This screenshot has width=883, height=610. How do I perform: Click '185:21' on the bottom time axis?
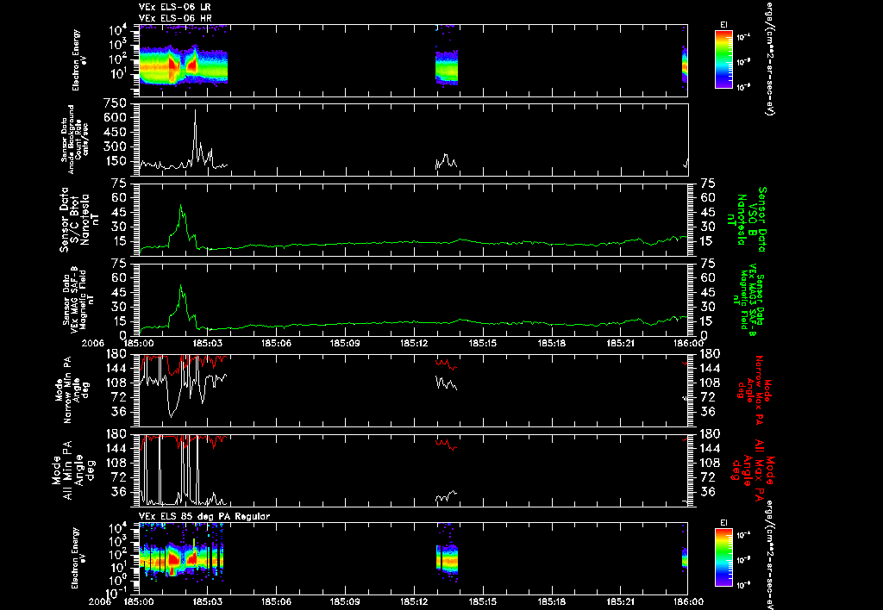620,601
